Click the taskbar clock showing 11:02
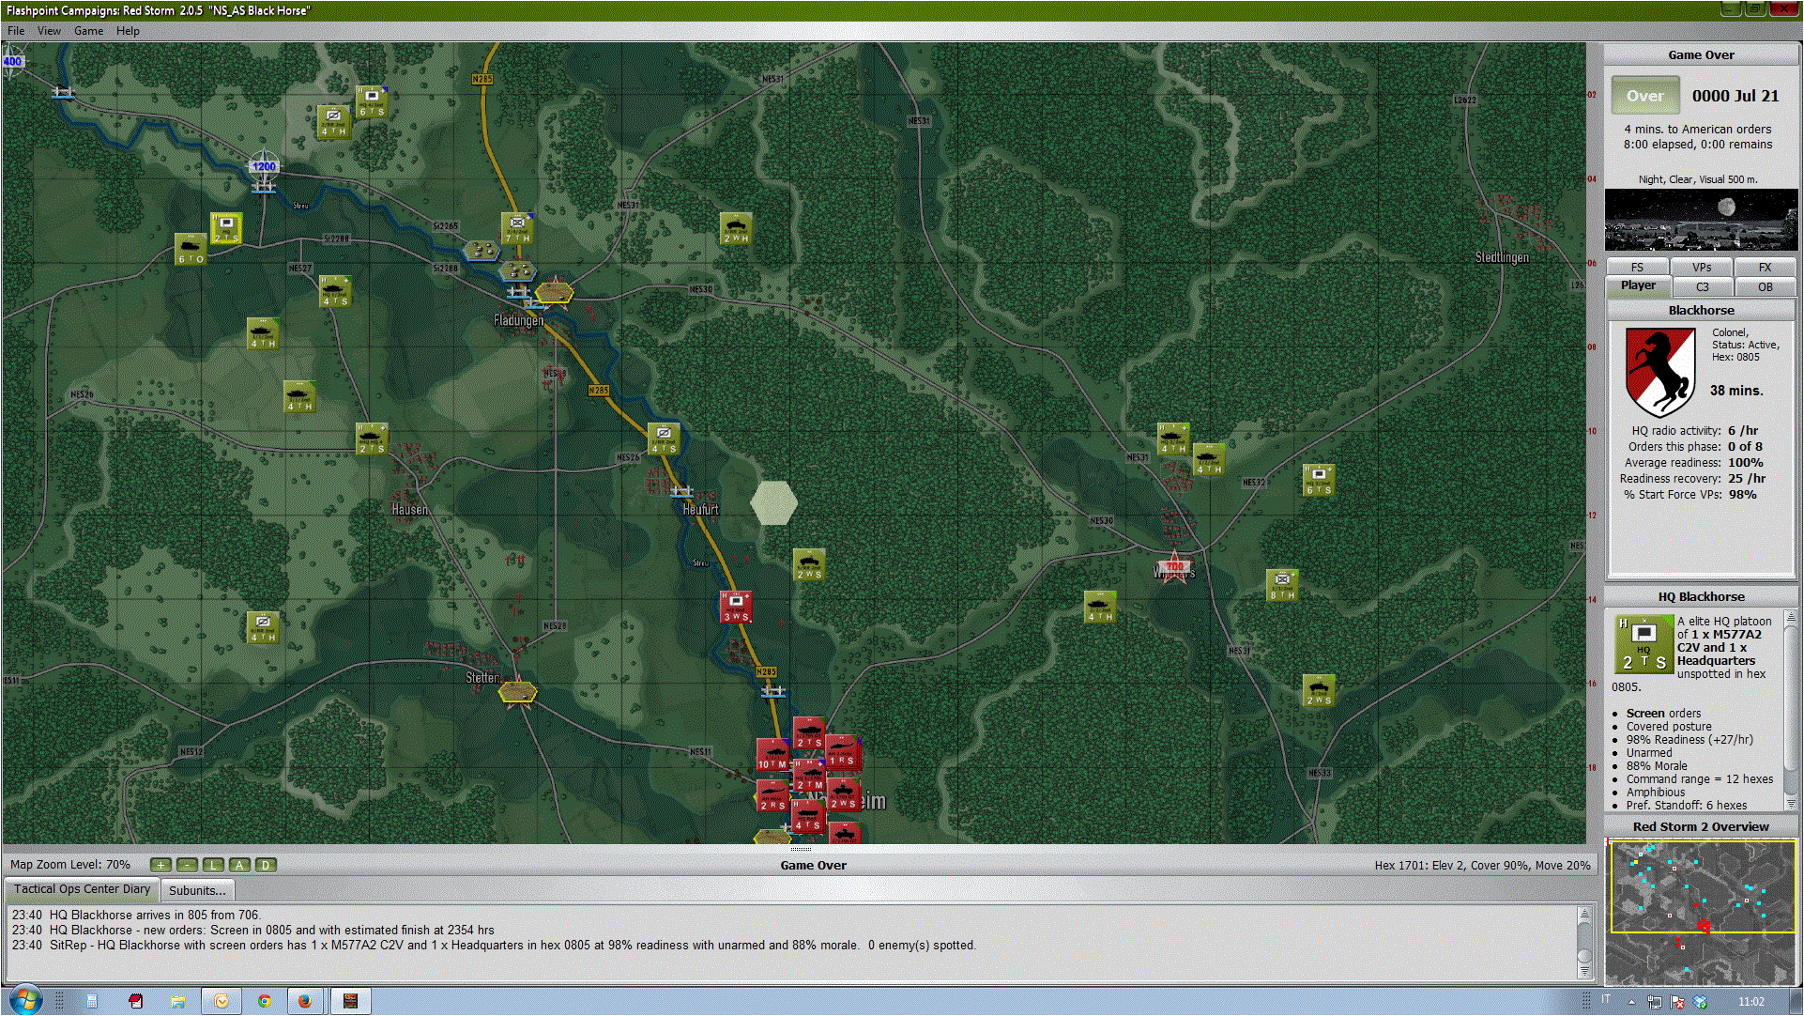1804x1016 pixels. 1750,1002
